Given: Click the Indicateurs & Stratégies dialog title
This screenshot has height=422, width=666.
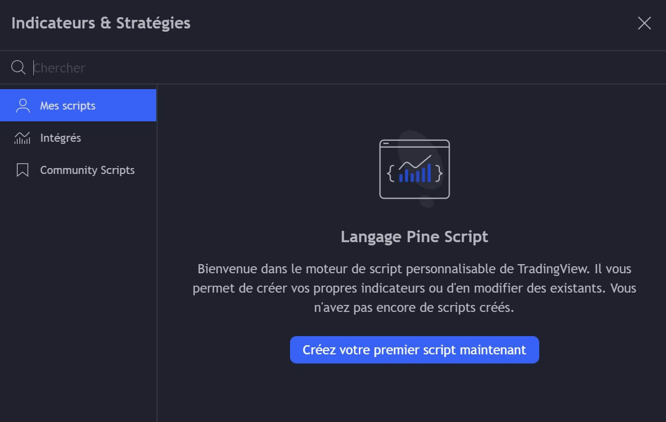Looking at the screenshot, I should pyautogui.click(x=101, y=23).
